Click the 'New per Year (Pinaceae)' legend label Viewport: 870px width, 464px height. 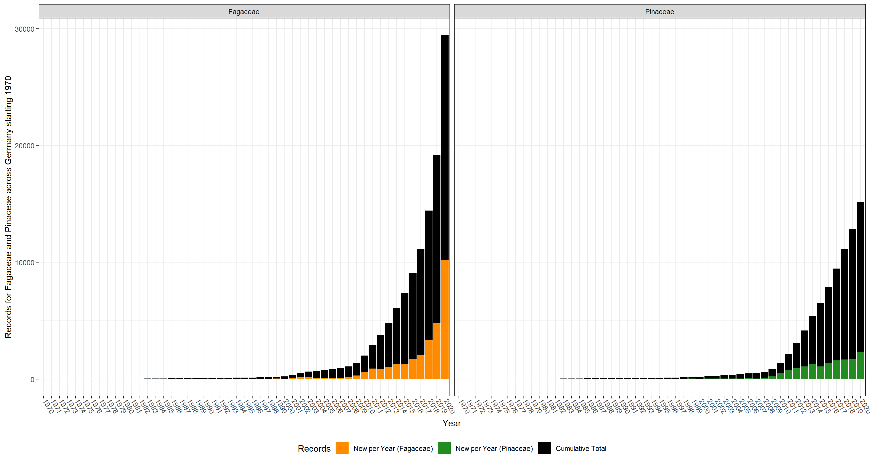494,449
